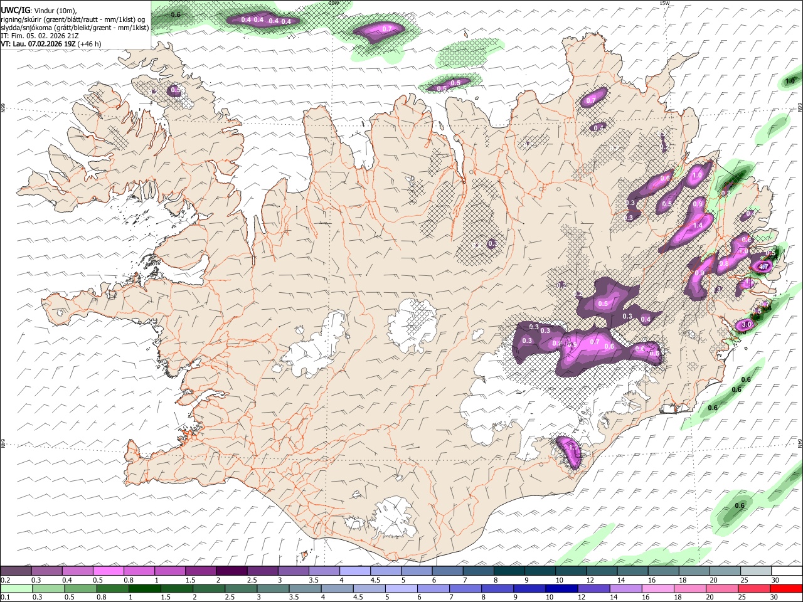803x602 pixels.
Task: Click the 4.7 precipitation label near eastern fjords
Action: point(763,267)
